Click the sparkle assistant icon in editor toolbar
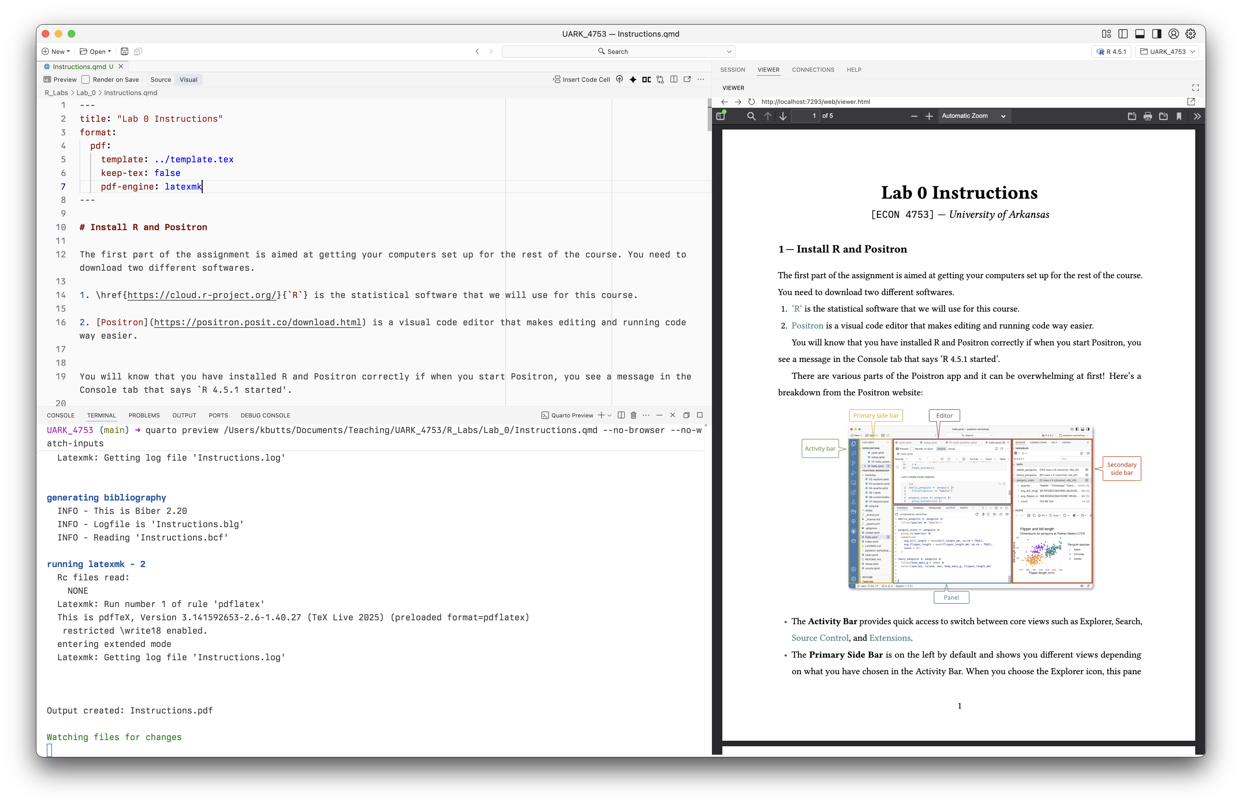1242x805 pixels. click(x=633, y=79)
